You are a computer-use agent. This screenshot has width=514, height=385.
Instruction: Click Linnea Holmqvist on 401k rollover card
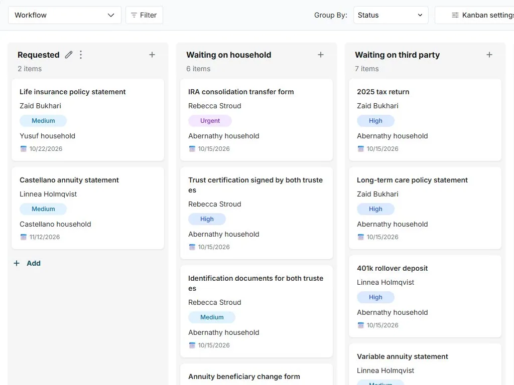pos(385,282)
